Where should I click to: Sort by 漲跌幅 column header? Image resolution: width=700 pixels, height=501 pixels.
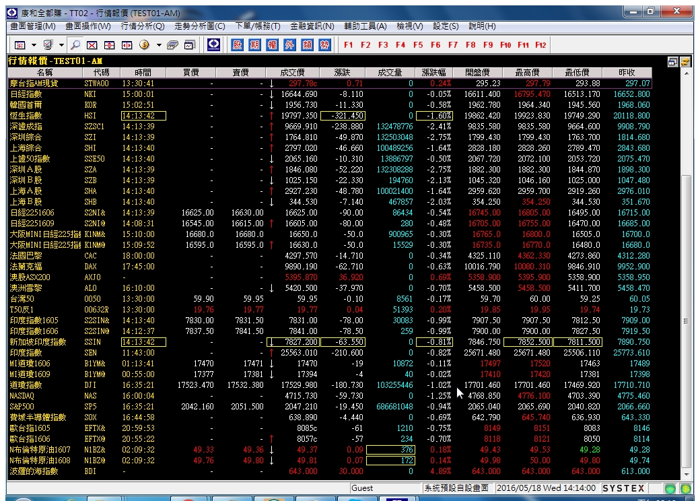click(434, 72)
